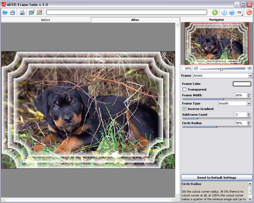254x203 pixels.
Task: Open an image file with the folder icon
Action: point(5,12)
